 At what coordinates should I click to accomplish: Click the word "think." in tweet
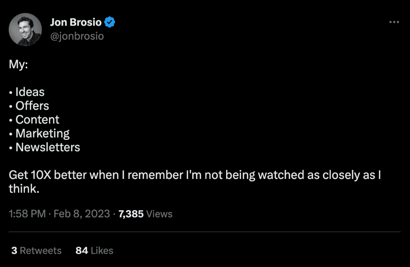[24, 189]
